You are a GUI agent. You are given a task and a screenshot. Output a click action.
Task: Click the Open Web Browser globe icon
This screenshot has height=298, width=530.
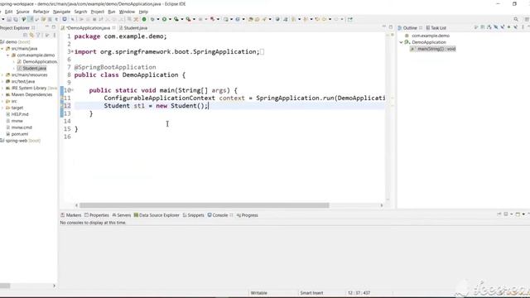pyautogui.click(x=277, y=19)
